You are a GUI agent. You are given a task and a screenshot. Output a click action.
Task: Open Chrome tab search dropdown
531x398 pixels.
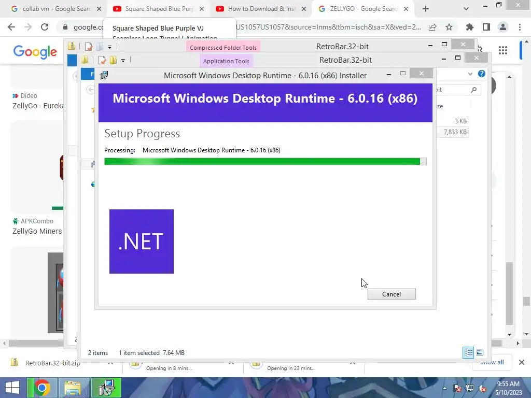466,9
